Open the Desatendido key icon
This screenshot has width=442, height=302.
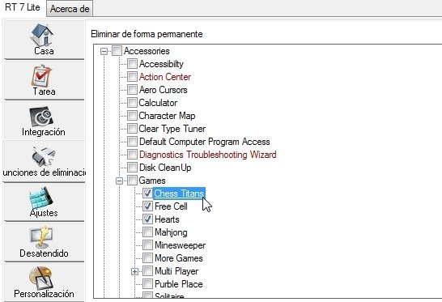pyautogui.click(x=41, y=237)
